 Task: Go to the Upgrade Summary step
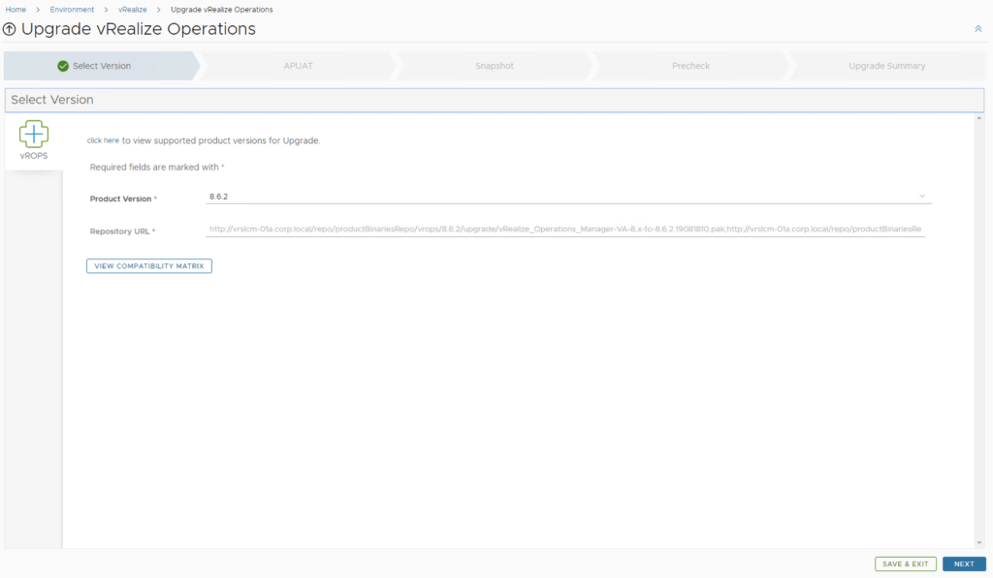click(886, 66)
